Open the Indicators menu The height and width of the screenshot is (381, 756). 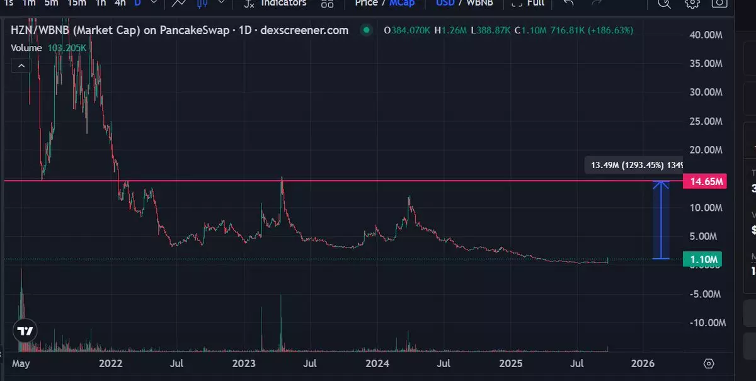(275, 3)
